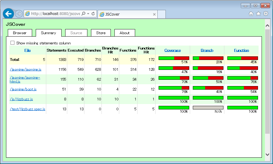Click the vertical scrollbar thumb

(x=267, y=82)
